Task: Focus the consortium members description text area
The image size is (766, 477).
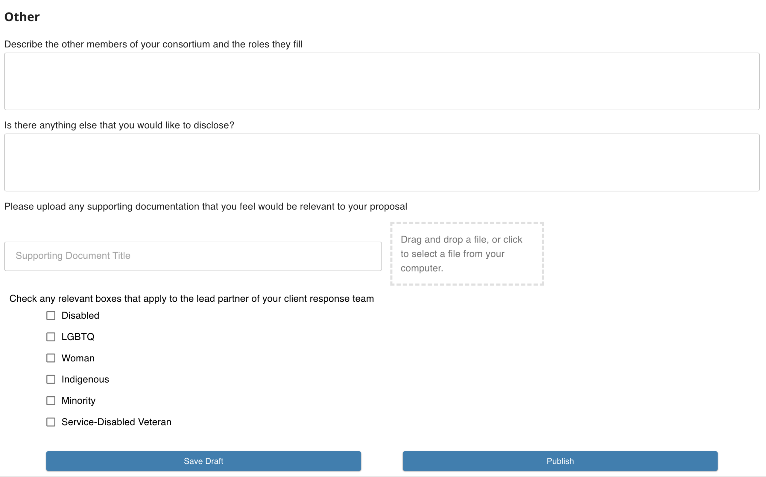Action: click(x=382, y=82)
